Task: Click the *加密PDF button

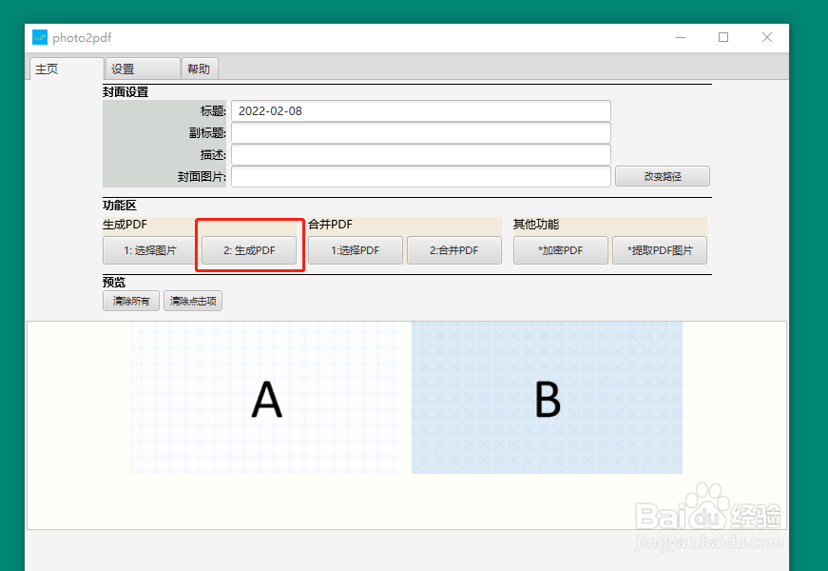Action: point(561,250)
